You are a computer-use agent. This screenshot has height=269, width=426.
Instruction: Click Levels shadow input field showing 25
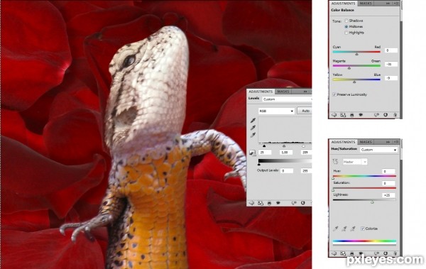(x=265, y=153)
